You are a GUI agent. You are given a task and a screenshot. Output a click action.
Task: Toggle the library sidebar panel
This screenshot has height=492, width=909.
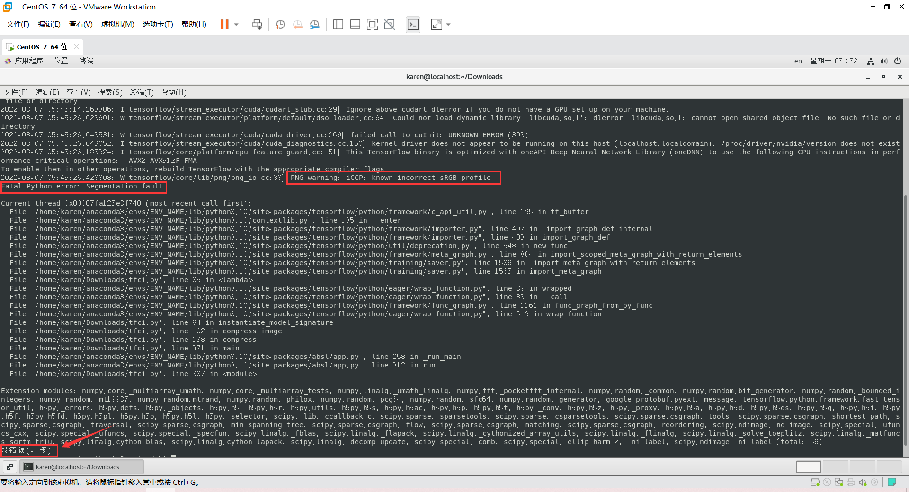[x=338, y=24]
